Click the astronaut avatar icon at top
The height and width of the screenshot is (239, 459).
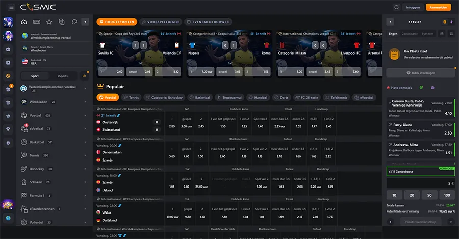pyautogui.click(x=8, y=22)
